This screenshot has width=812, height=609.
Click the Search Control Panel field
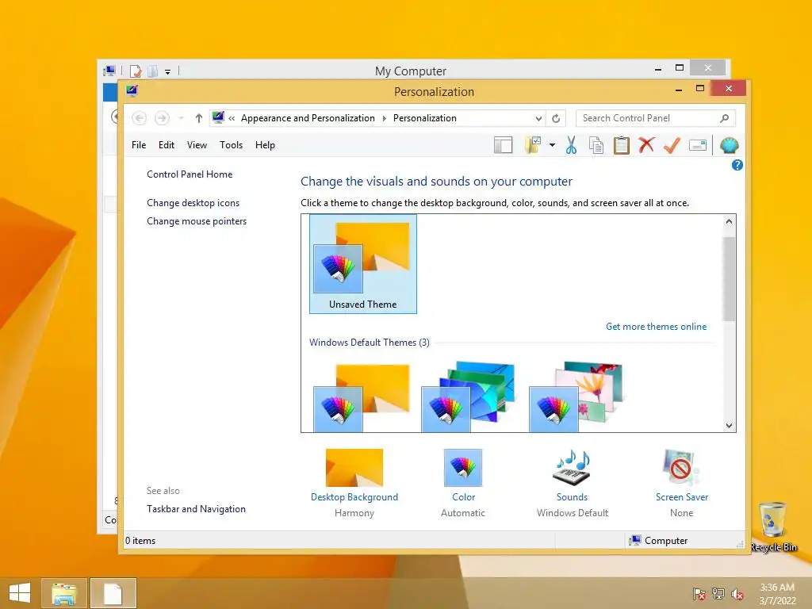(x=655, y=118)
